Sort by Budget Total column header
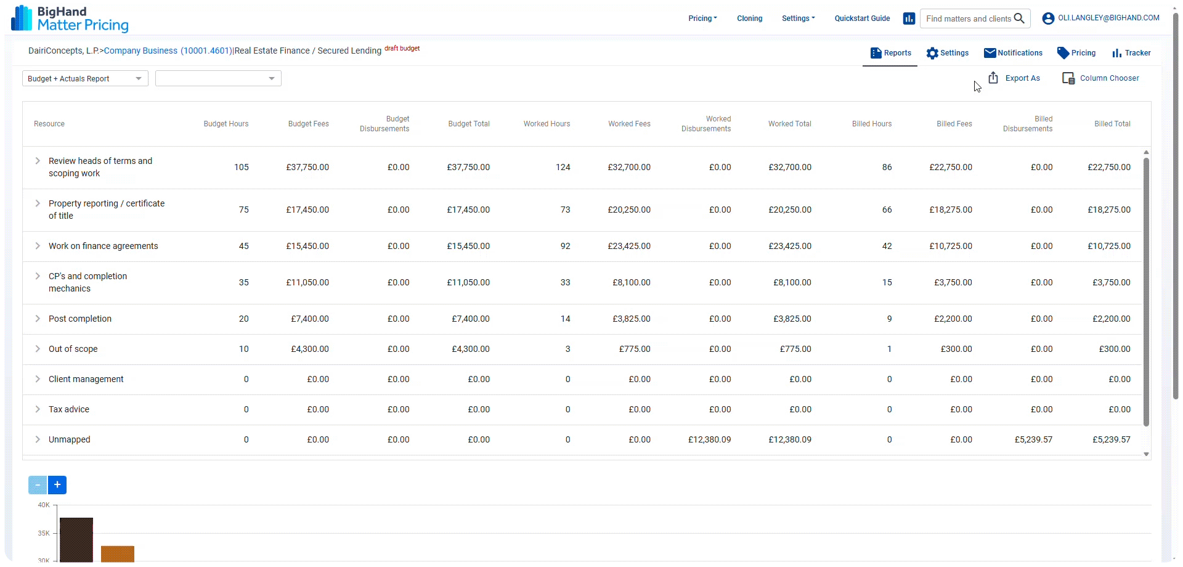This screenshot has width=1183, height=567. (x=469, y=124)
